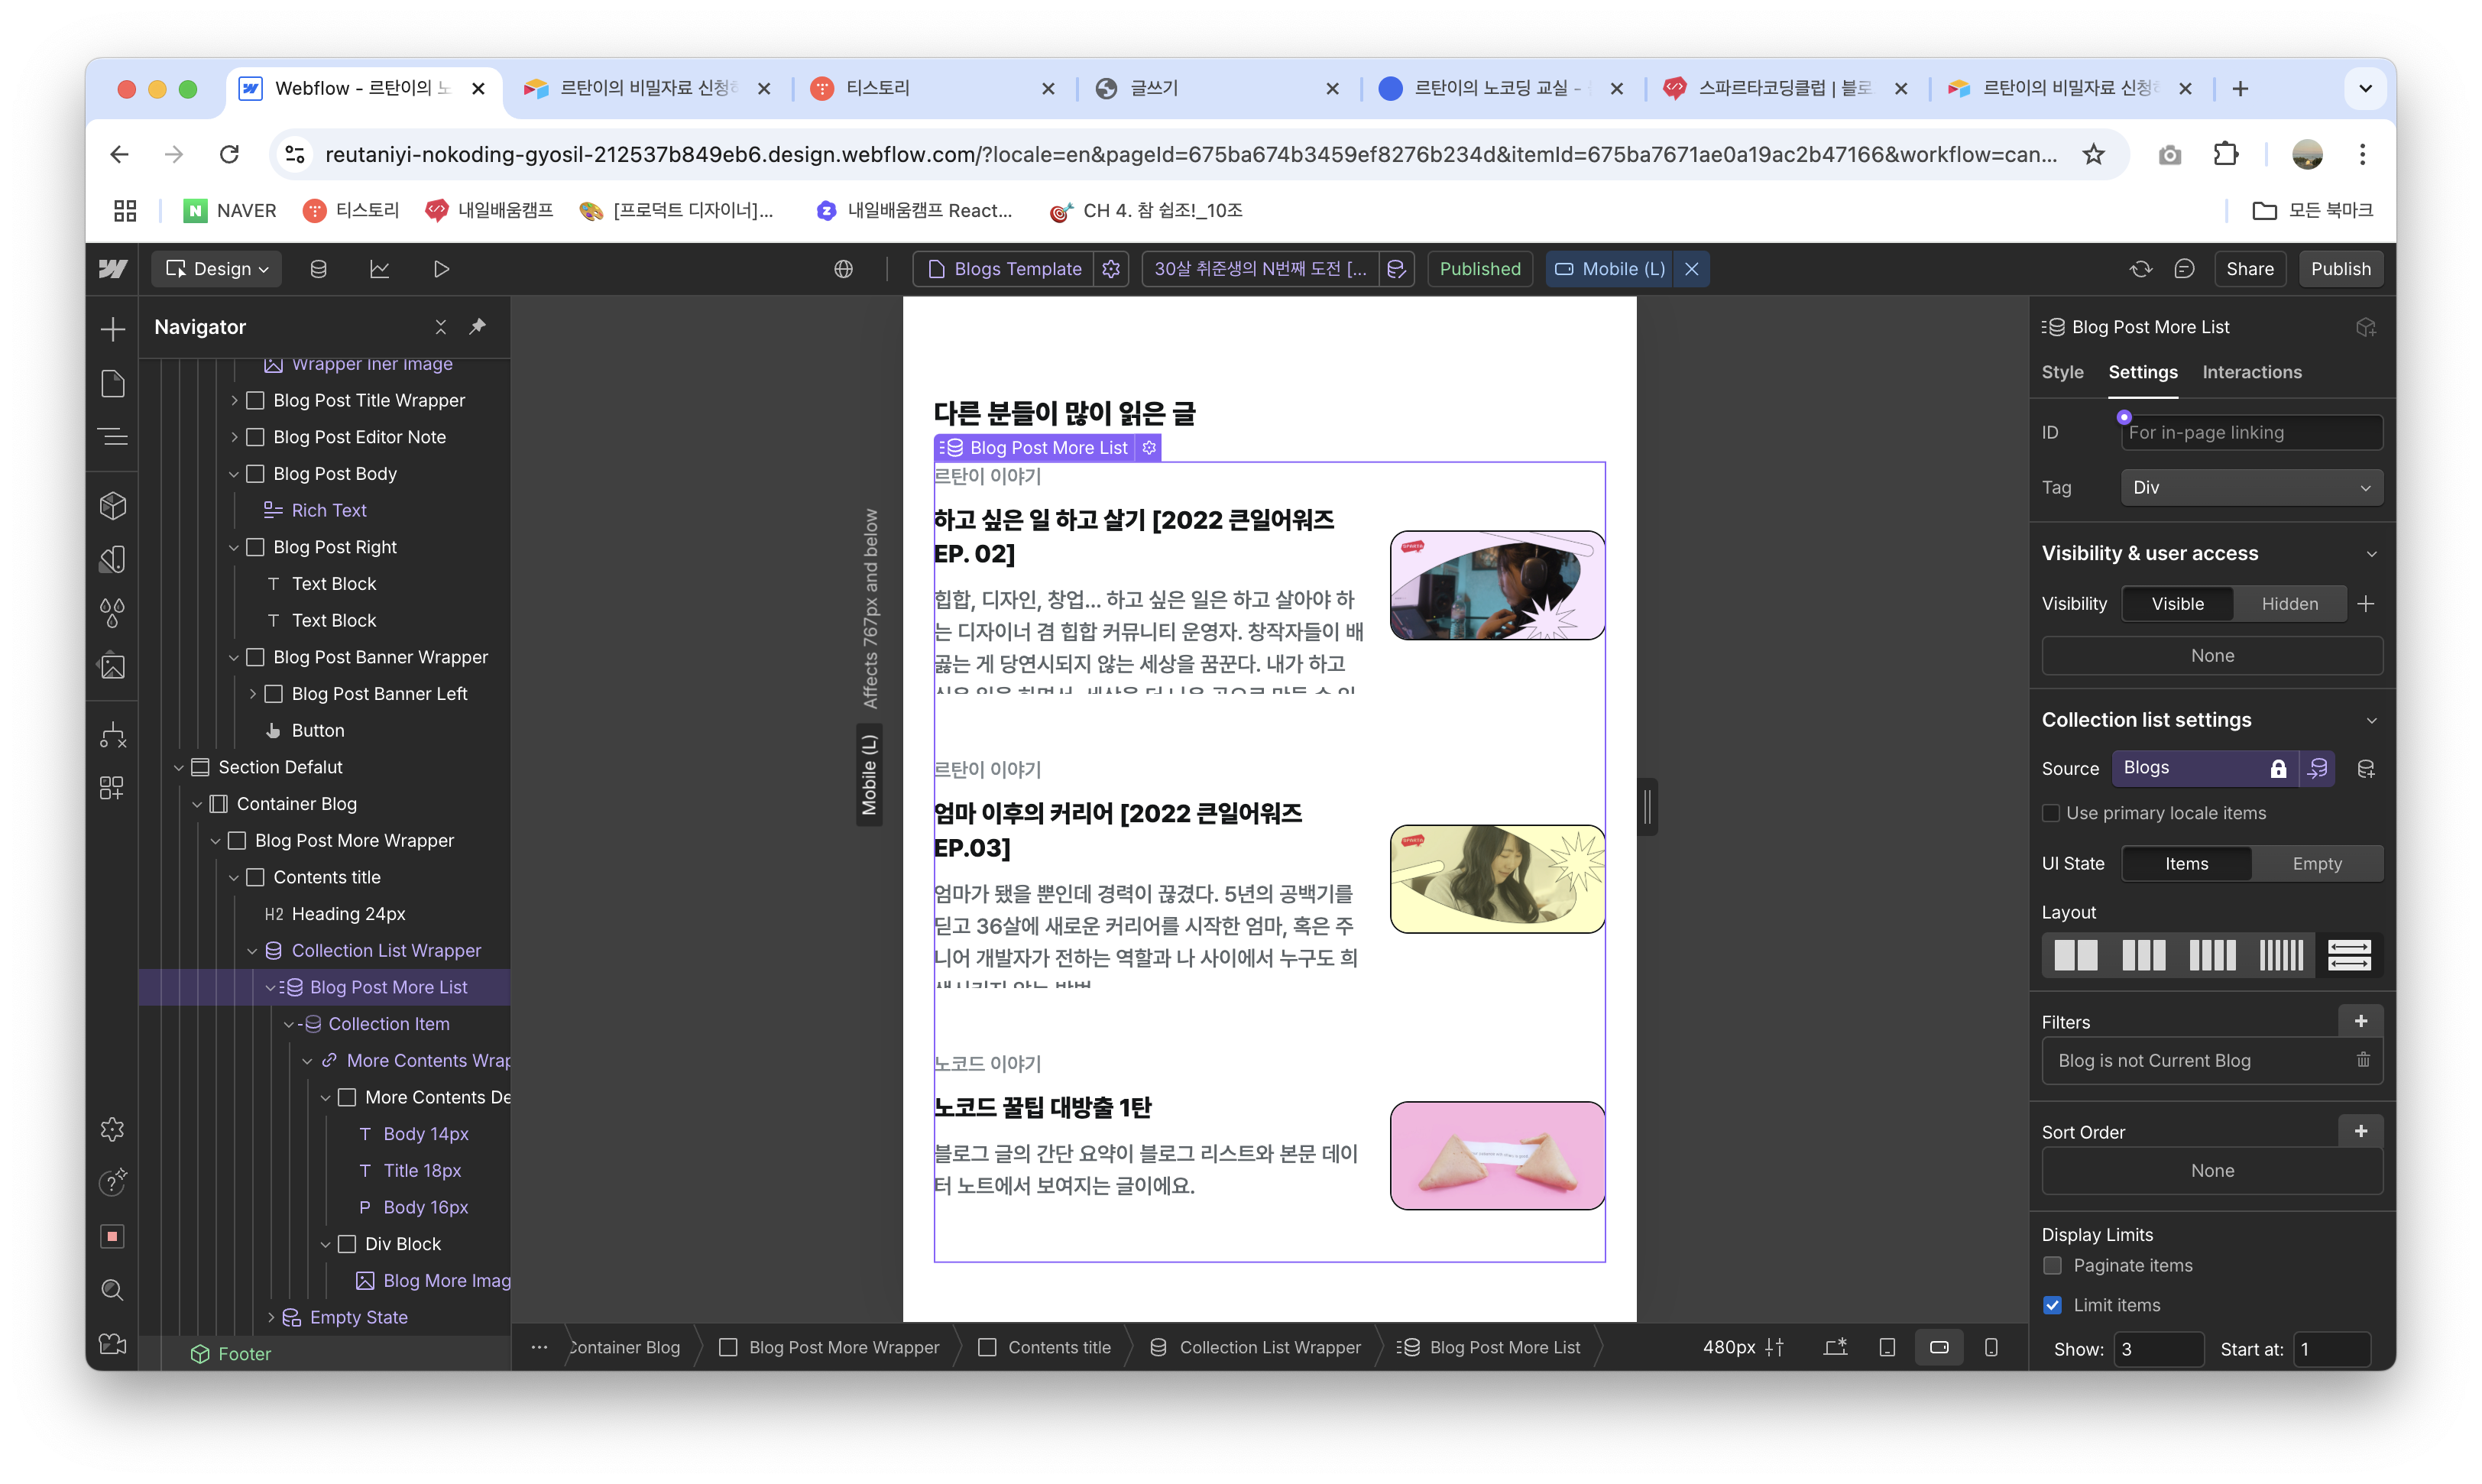The height and width of the screenshot is (1484, 2482).
Task: Pin the Navigator panel
Action: click(x=478, y=327)
